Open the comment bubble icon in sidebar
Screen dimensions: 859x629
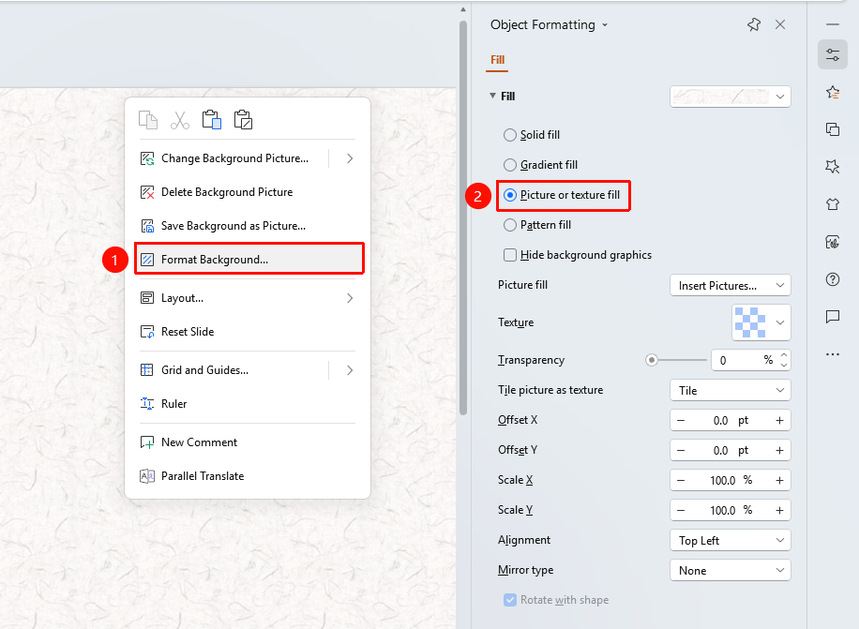click(833, 317)
